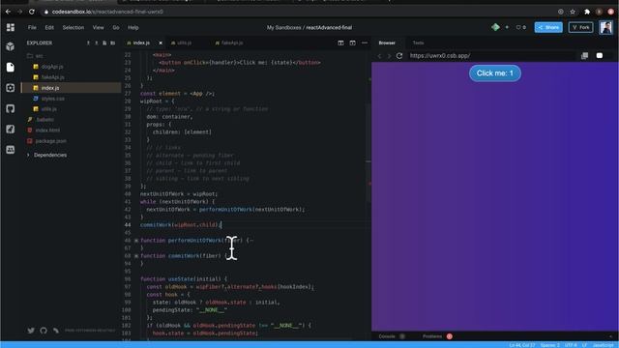Open the Selection menu
This screenshot has width=619, height=348.
point(74,28)
